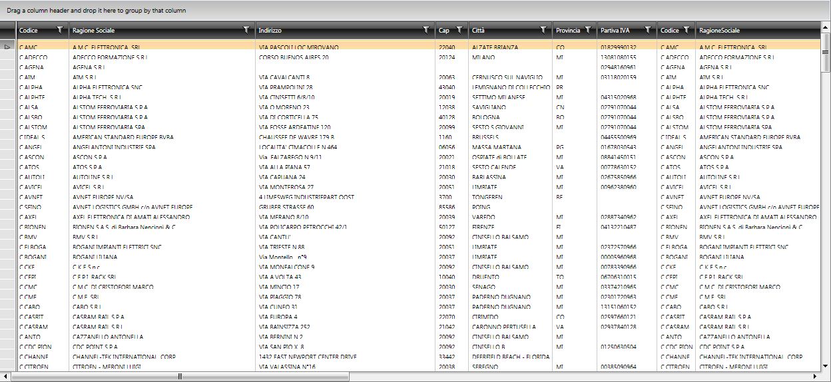The image size is (831, 382).
Task: Select address cell CORSO BUENOS AIRES 20
Action: coord(346,57)
